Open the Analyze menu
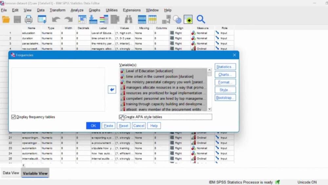The image size is (328, 185). click(x=77, y=10)
